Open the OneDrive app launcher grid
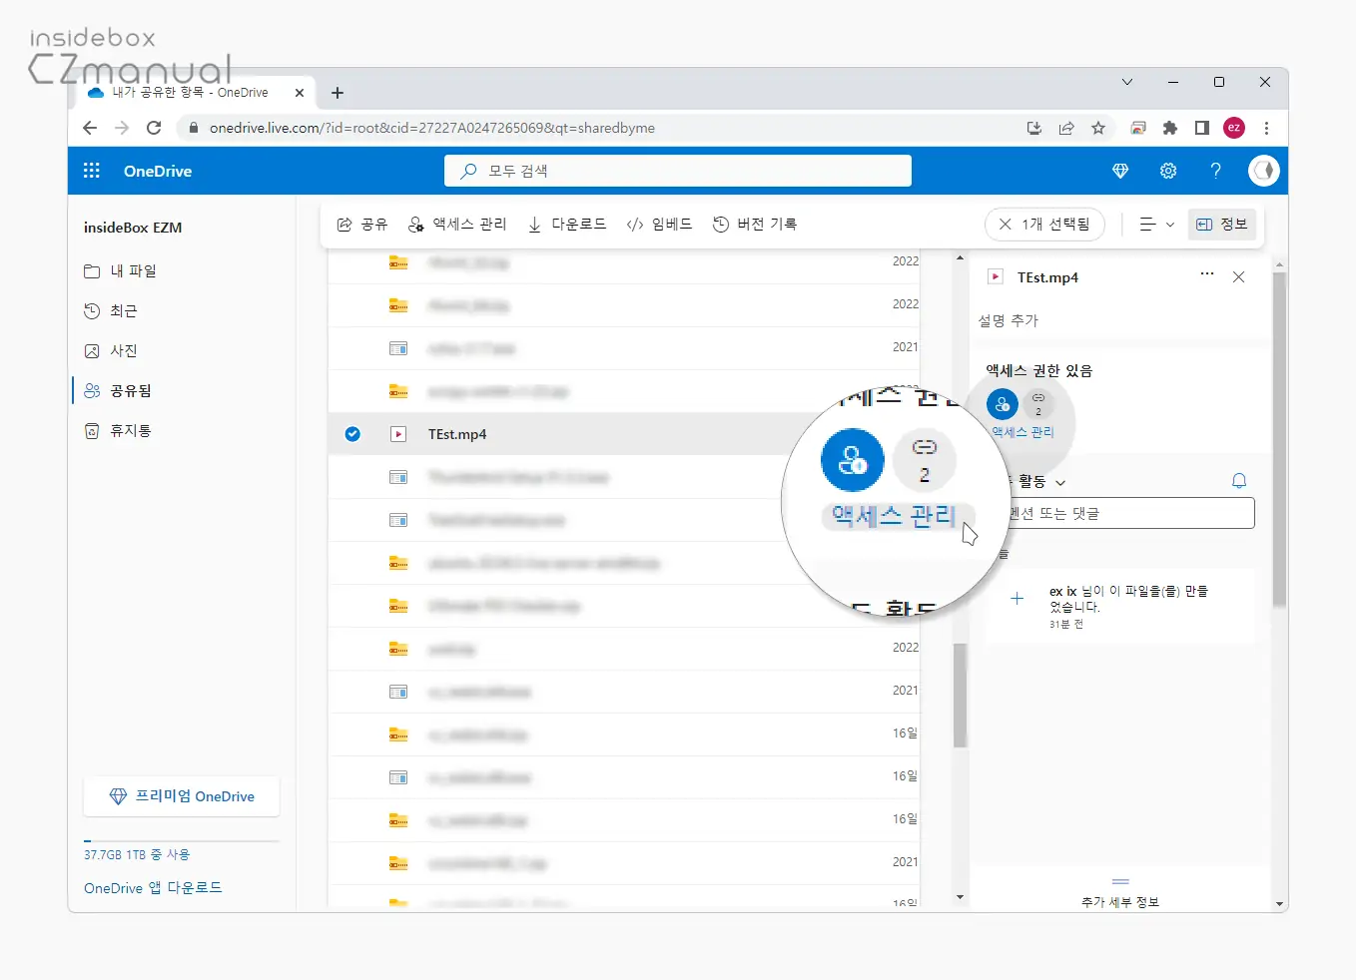Image resolution: width=1356 pixels, height=980 pixels. pyautogui.click(x=92, y=171)
